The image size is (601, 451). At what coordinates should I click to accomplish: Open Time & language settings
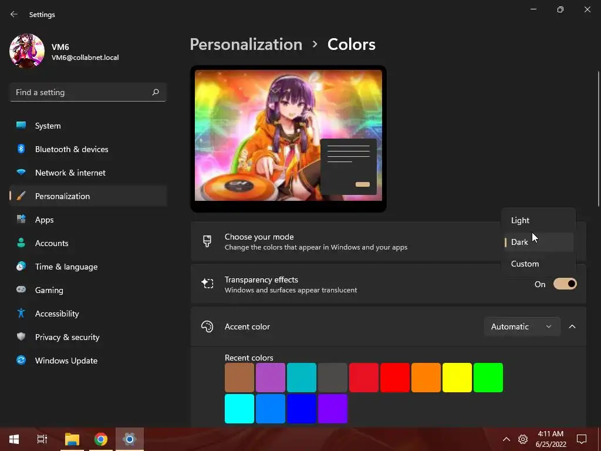tap(88, 267)
